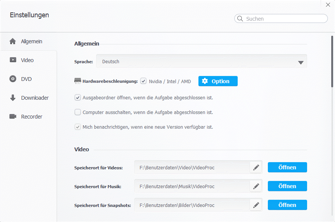Screen dimensions: 335x222
Task: Open the Sprache dropdown showing Deutsch
Action: [x=201, y=61]
